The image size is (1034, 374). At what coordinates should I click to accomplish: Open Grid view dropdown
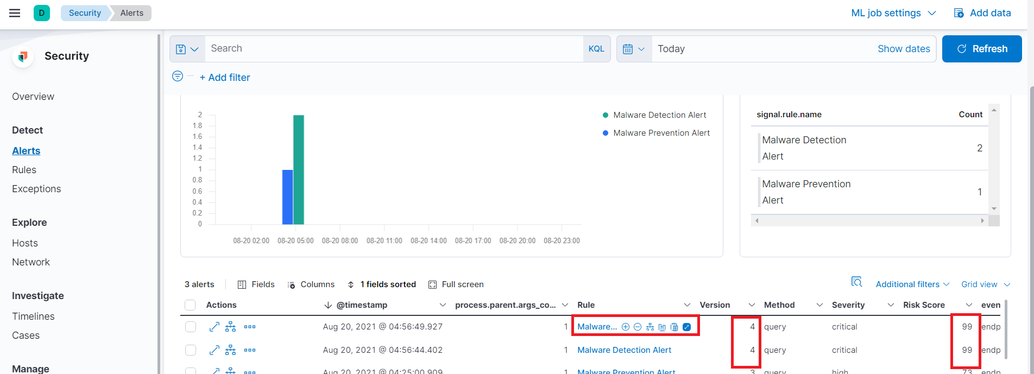point(986,284)
